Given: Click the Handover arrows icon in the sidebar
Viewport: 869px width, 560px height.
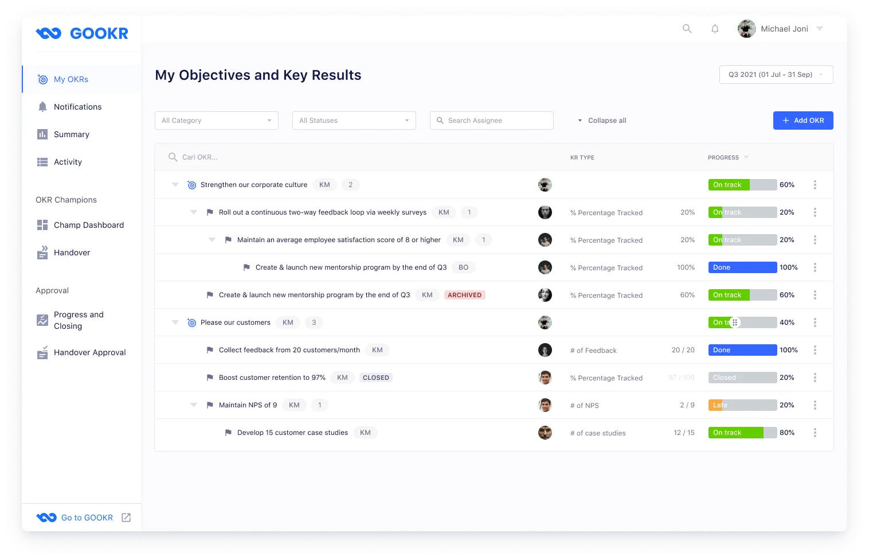Looking at the screenshot, I should [42, 252].
